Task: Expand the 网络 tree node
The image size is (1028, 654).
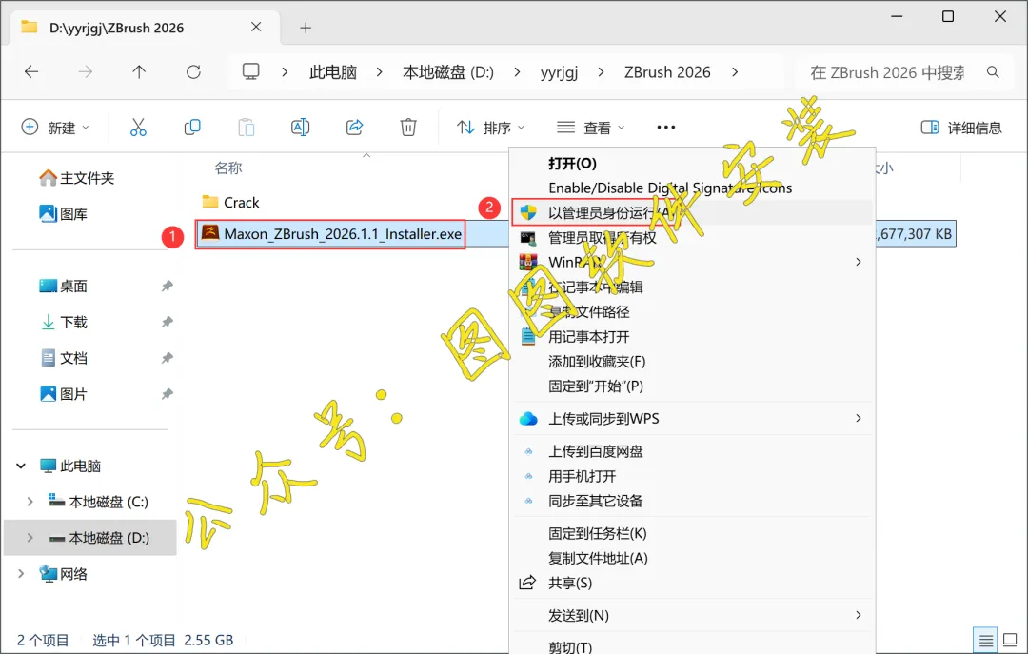Action: tap(21, 574)
